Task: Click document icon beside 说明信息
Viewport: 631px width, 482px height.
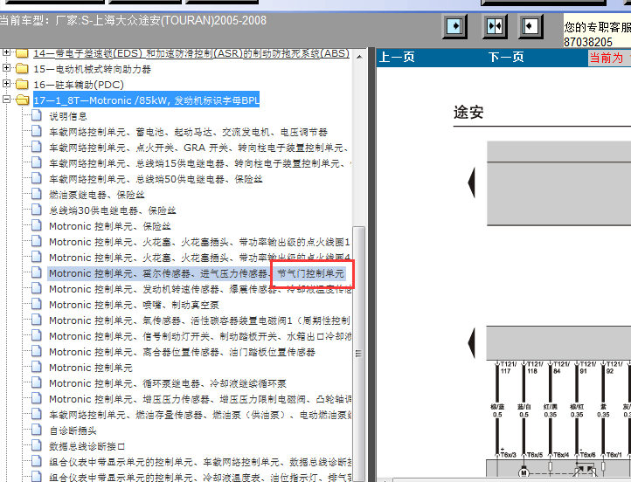Action: click(x=36, y=116)
